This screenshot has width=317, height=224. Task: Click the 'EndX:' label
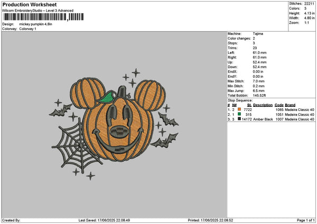point(232,71)
